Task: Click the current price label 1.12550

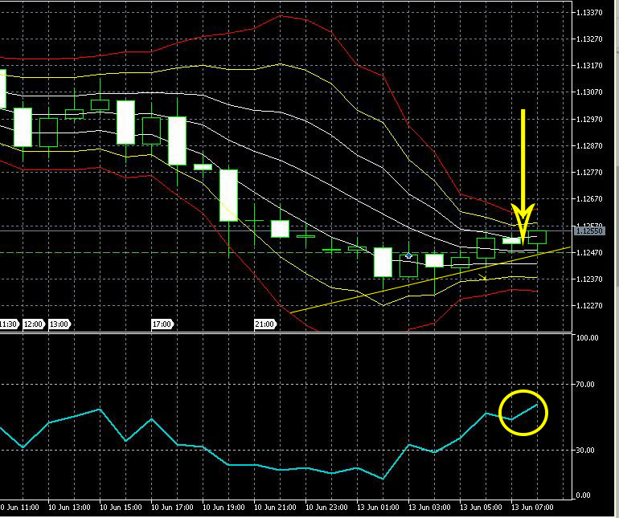Action: [x=593, y=230]
